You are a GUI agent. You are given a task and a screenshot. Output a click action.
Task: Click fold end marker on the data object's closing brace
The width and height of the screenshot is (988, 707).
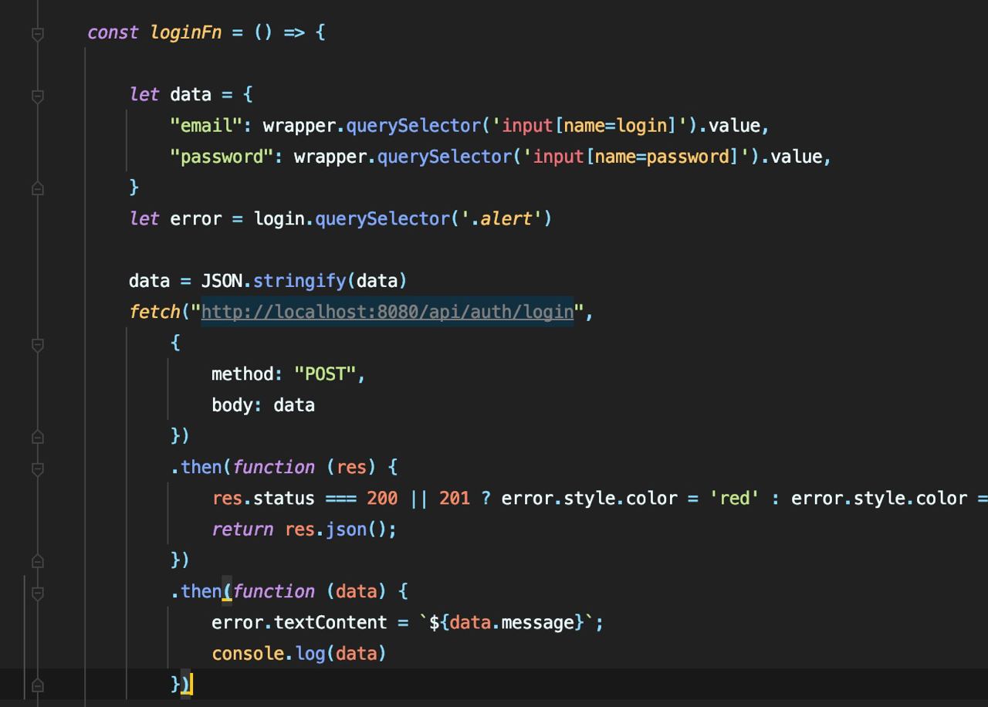(x=37, y=188)
